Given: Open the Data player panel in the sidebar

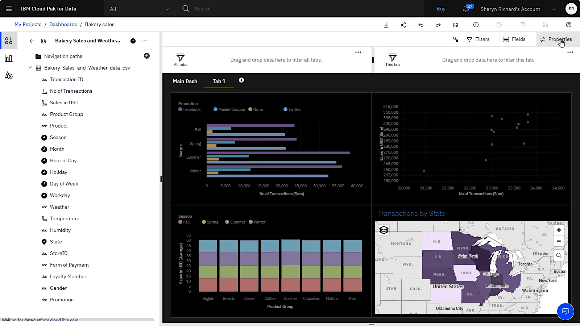Looking at the screenshot, I should [9, 75].
